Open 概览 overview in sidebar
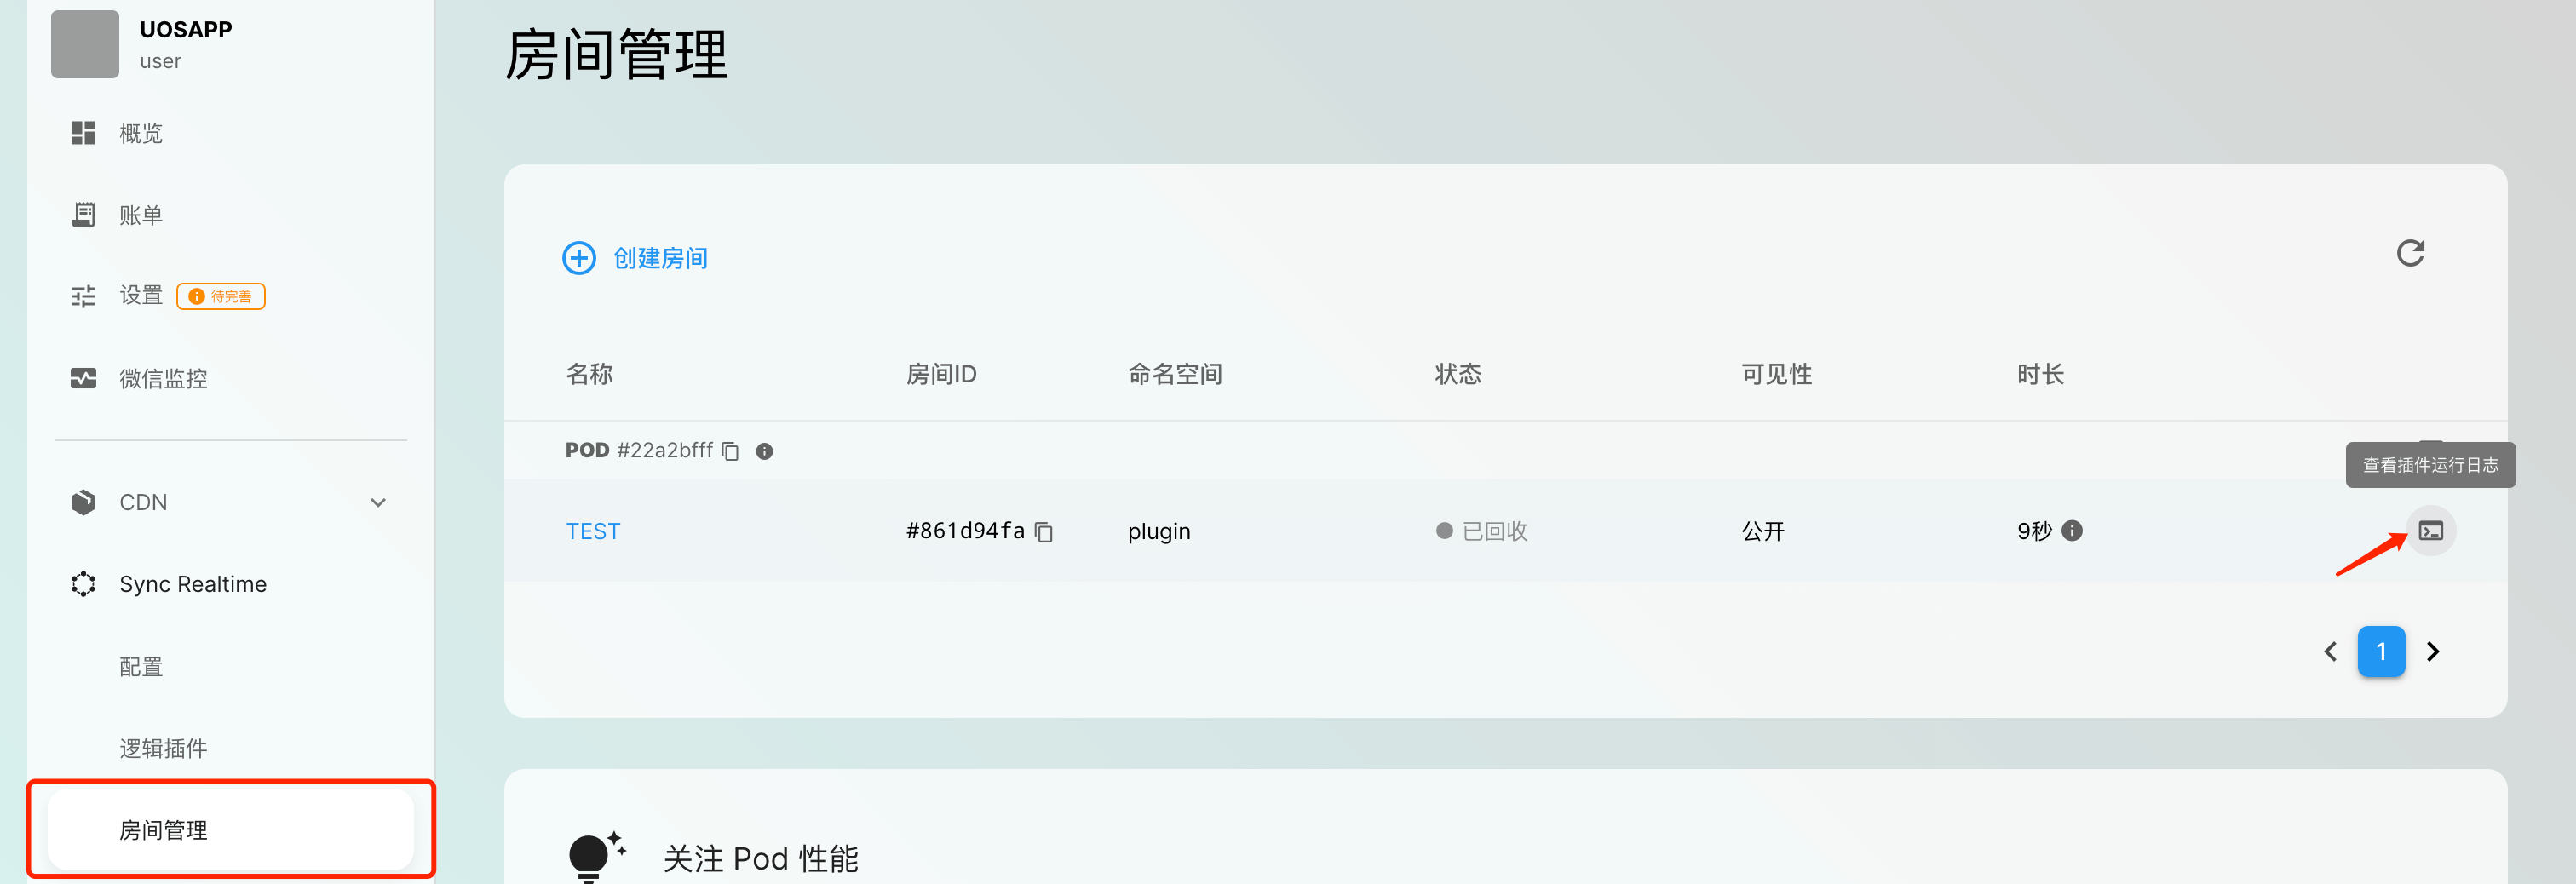 point(140,133)
